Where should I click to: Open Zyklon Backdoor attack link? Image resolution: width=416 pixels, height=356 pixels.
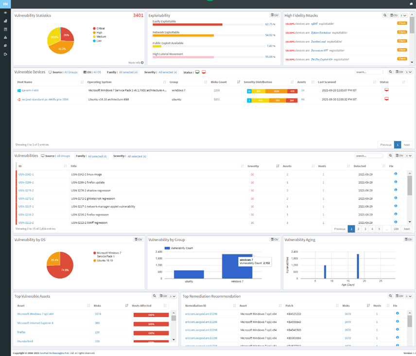[321, 33]
